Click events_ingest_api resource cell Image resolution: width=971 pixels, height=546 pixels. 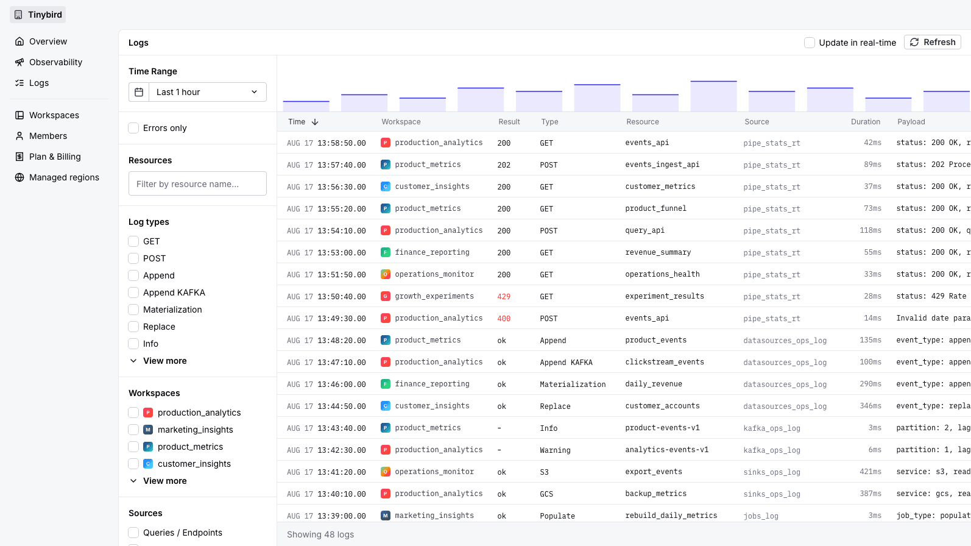662,165
